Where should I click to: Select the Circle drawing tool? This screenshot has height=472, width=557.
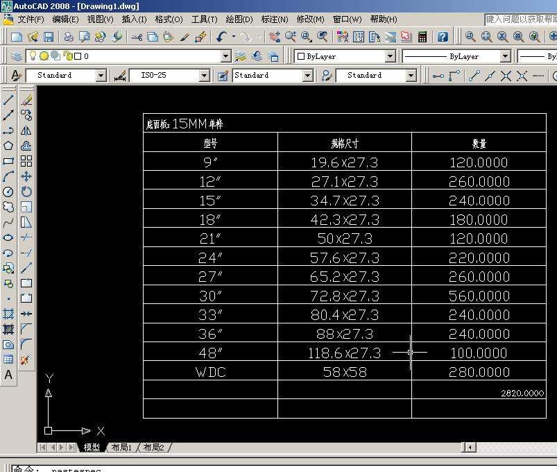[x=8, y=192]
